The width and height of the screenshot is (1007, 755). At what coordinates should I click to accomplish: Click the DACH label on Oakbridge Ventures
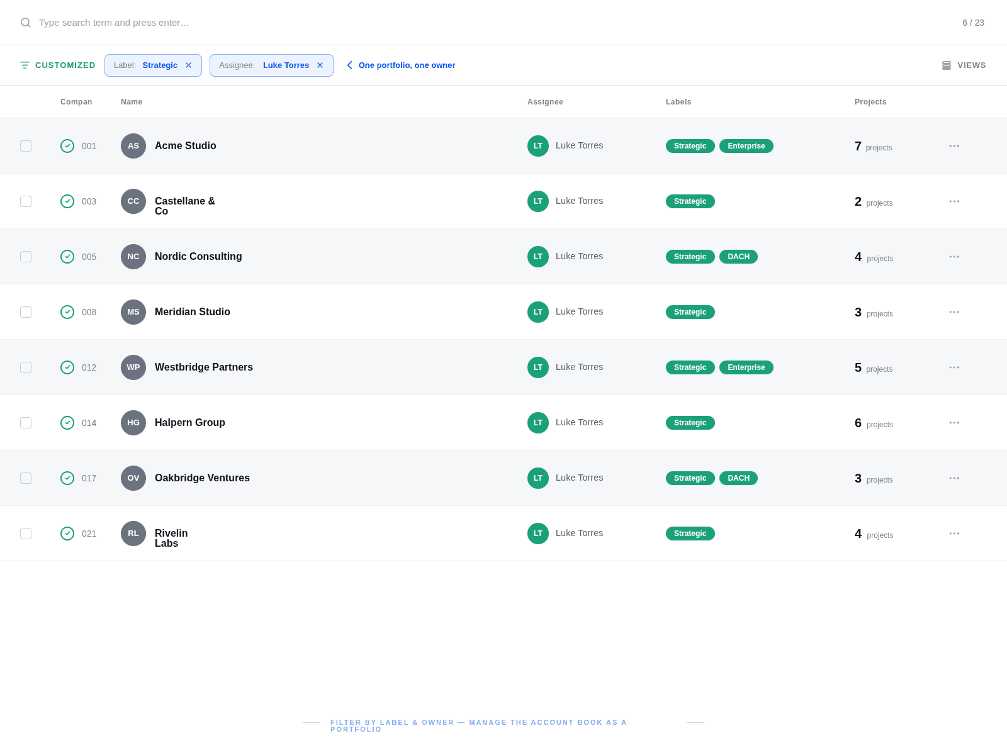[738, 478]
